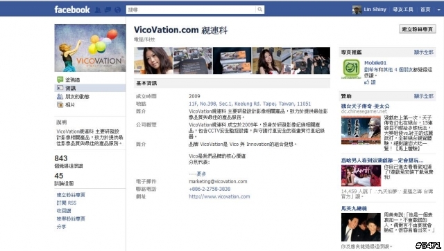Click the Facebook logo
This screenshot has width=444, height=251.
point(72,10)
